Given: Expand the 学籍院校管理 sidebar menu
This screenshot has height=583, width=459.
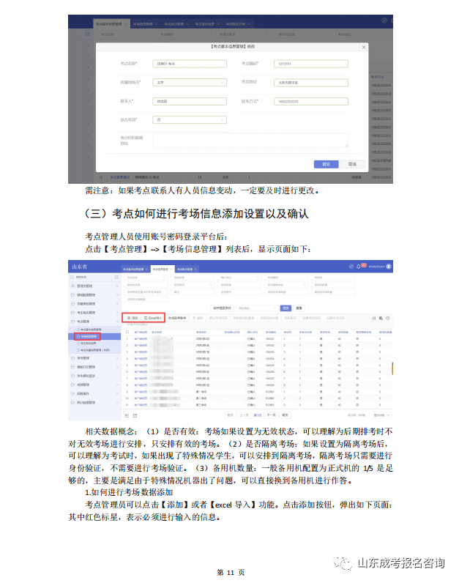Looking at the screenshot, I should (94, 304).
